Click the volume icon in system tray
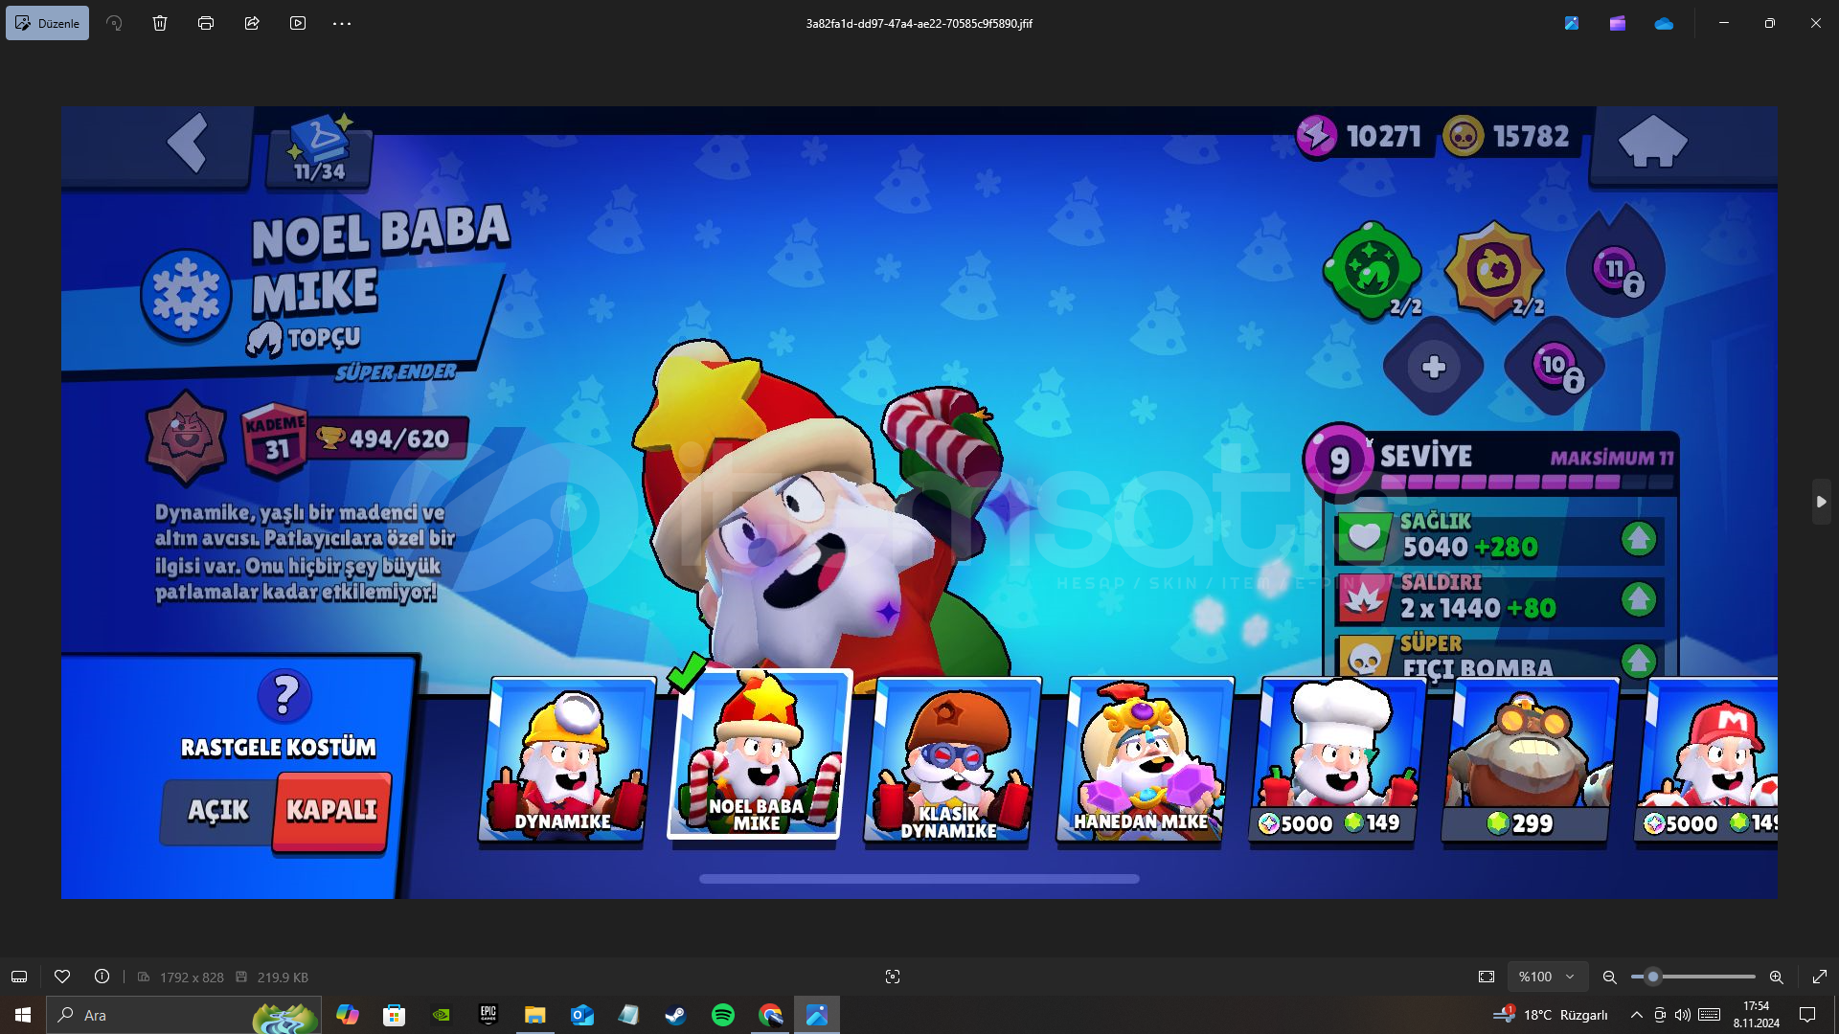1839x1034 pixels. (1683, 1015)
